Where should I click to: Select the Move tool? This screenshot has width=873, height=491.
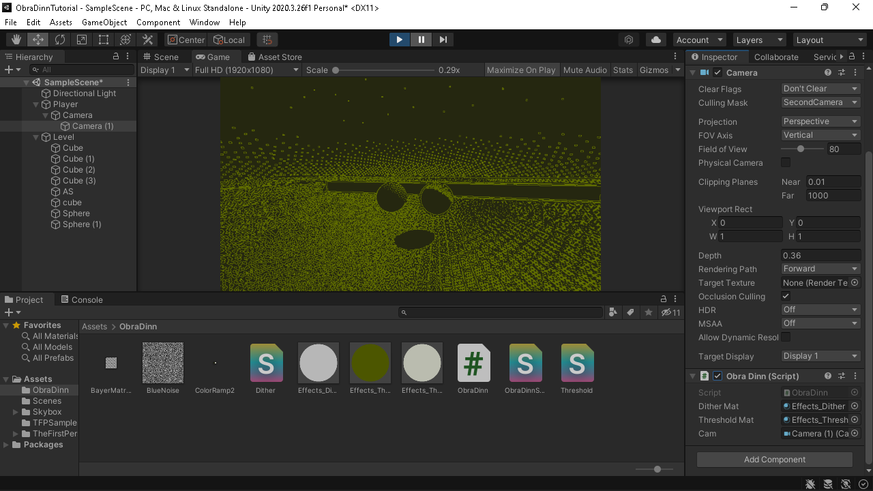coord(38,40)
